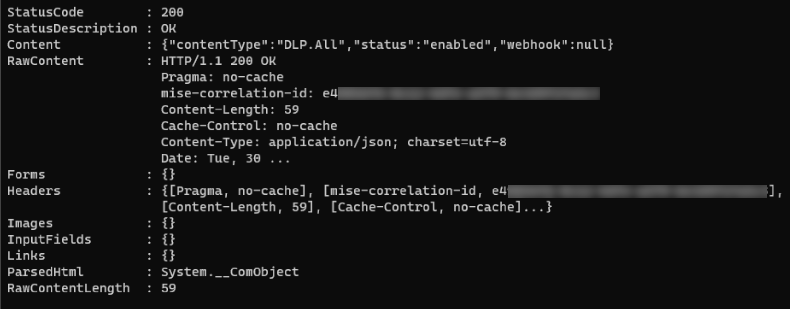The height and width of the screenshot is (309, 790).
Task: Click the "Cache-Control: no-cache" line
Action: point(249,126)
